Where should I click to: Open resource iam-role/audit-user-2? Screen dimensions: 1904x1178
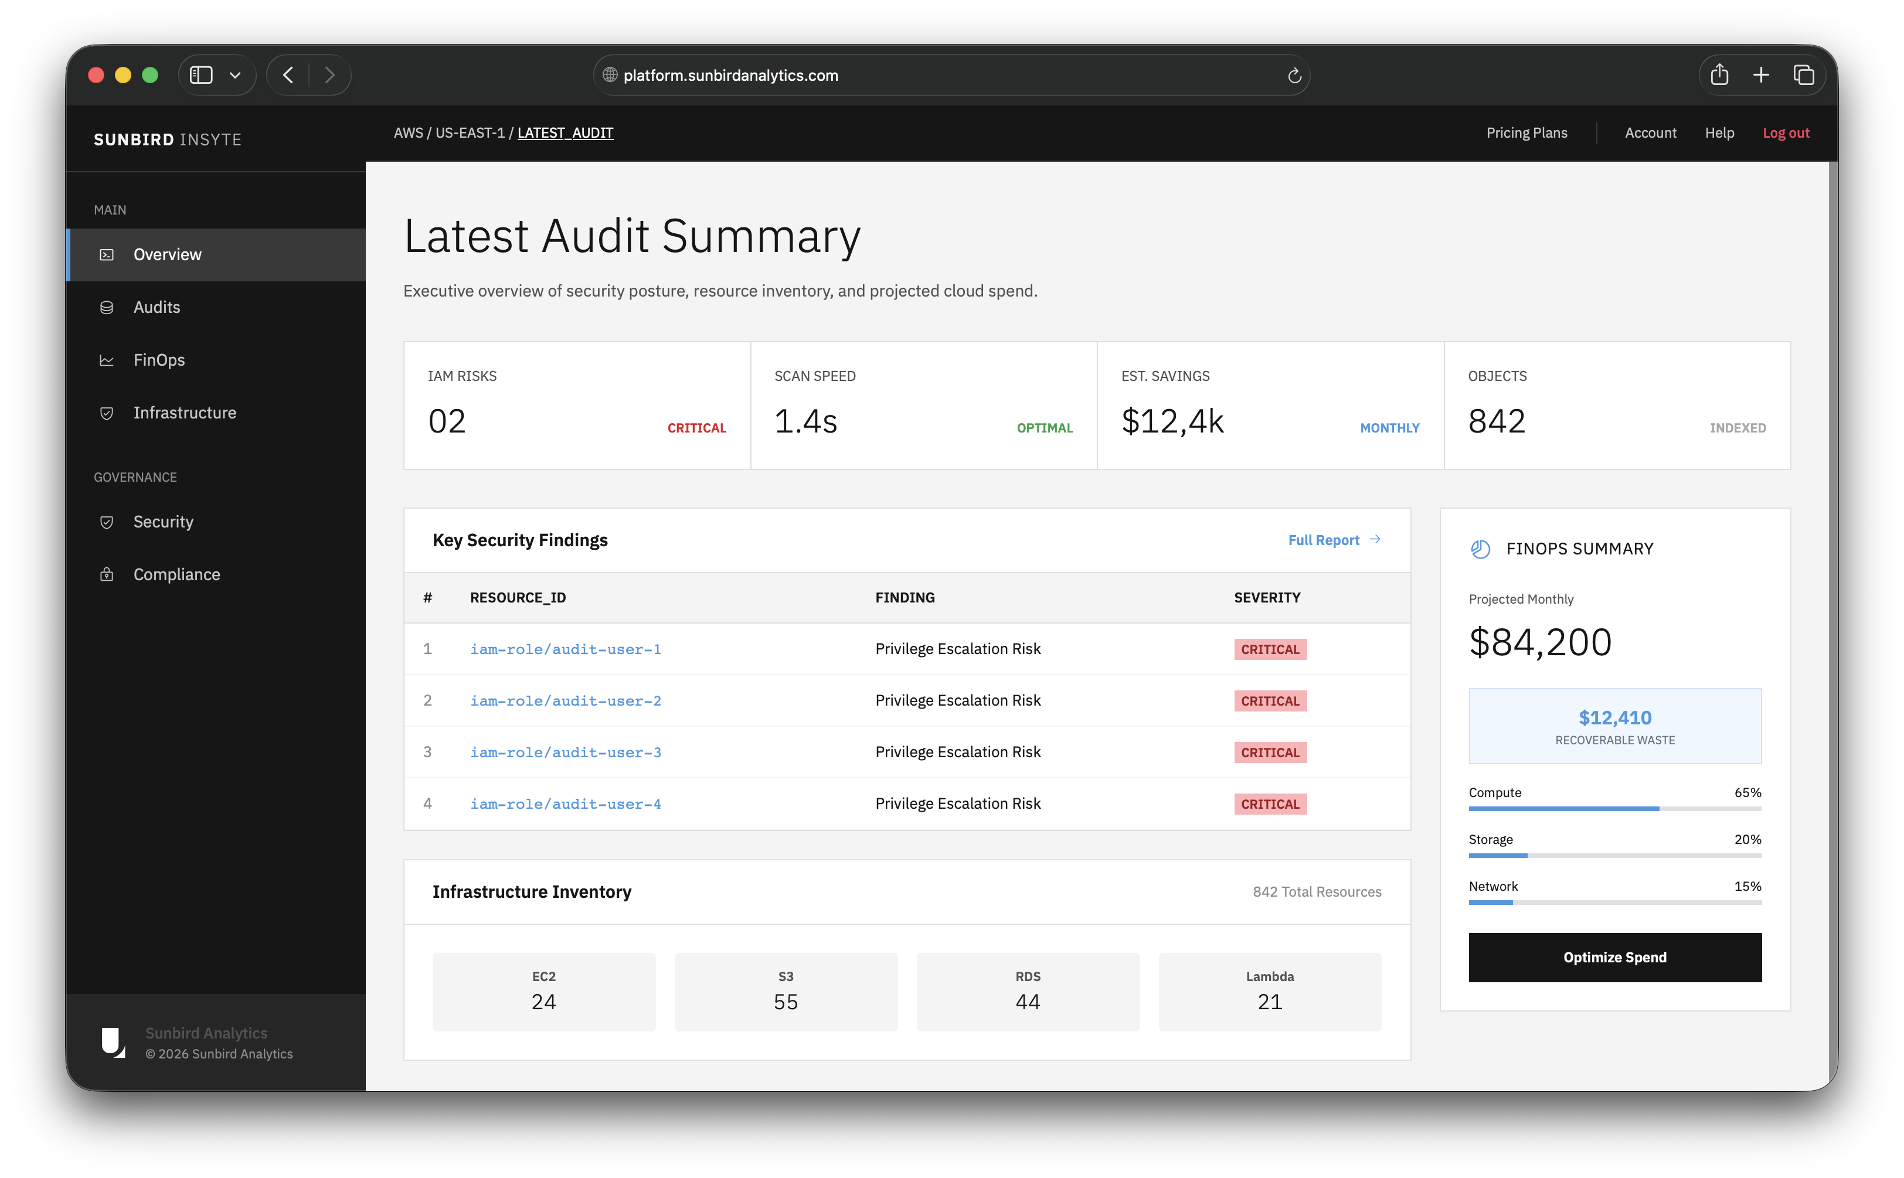pos(566,700)
